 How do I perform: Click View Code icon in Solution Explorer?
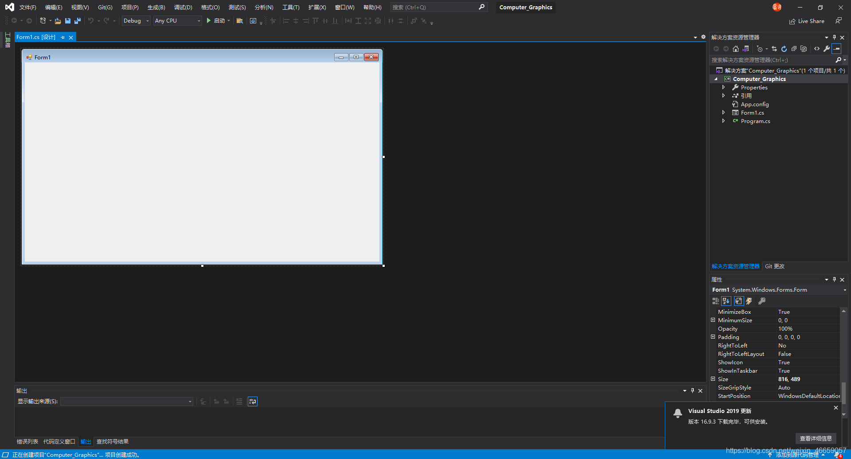pyautogui.click(x=817, y=49)
